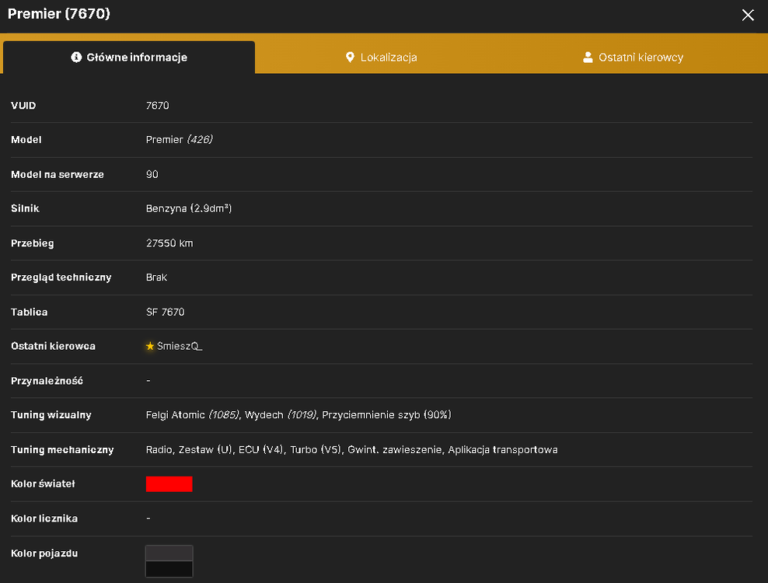Click the Kolor licznika row label
The height and width of the screenshot is (583, 768).
(x=44, y=518)
